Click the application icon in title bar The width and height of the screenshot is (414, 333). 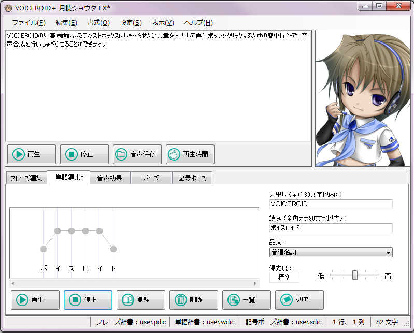click(x=8, y=8)
